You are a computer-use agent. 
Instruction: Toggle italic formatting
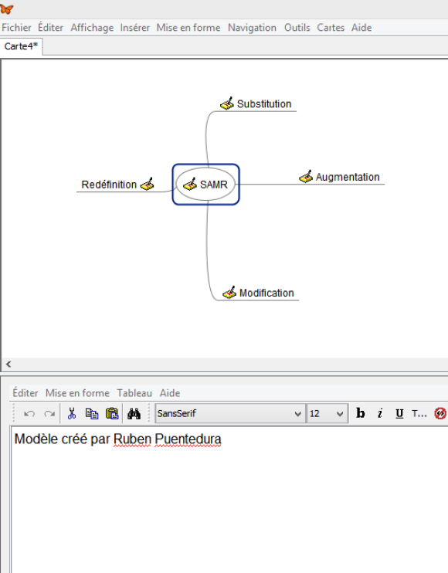(x=380, y=413)
